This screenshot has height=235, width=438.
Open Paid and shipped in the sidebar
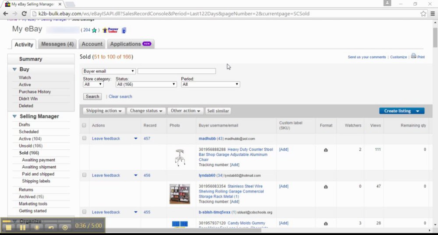pos(38,174)
